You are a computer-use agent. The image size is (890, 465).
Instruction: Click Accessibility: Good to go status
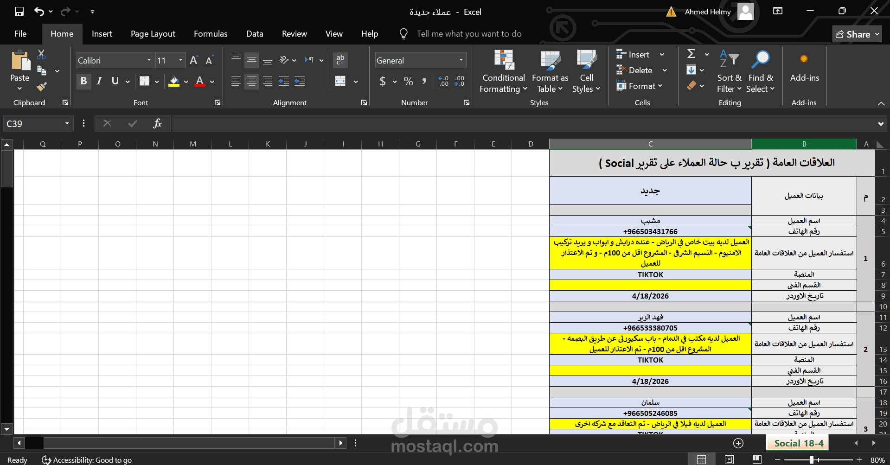(87, 460)
